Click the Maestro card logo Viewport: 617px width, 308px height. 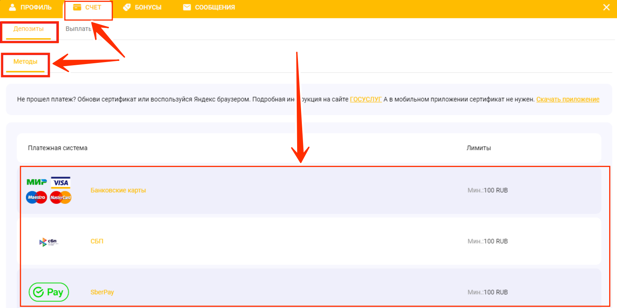[x=37, y=197]
